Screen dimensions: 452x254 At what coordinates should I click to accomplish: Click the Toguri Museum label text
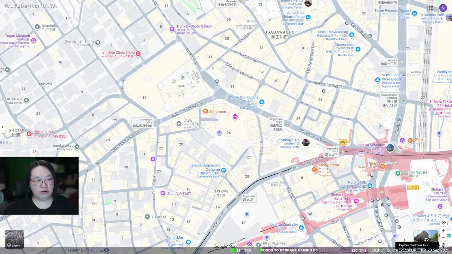(18, 36)
